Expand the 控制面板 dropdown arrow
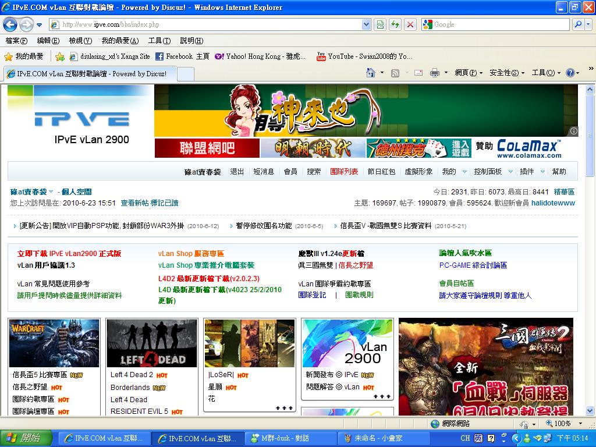596x447 pixels. click(510, 172)
